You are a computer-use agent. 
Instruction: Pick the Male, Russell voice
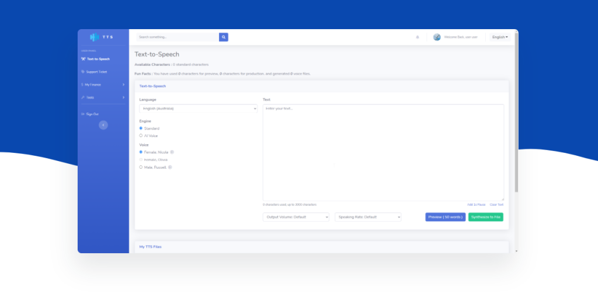(141, 167)
